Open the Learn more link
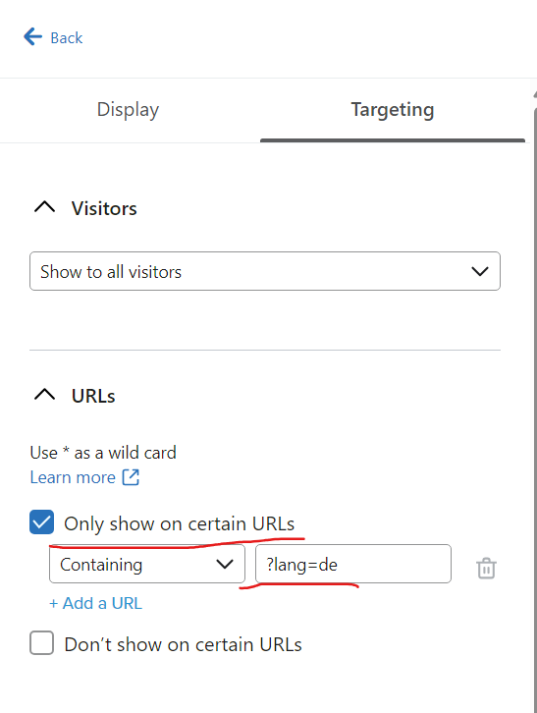 tap(73, 477)
